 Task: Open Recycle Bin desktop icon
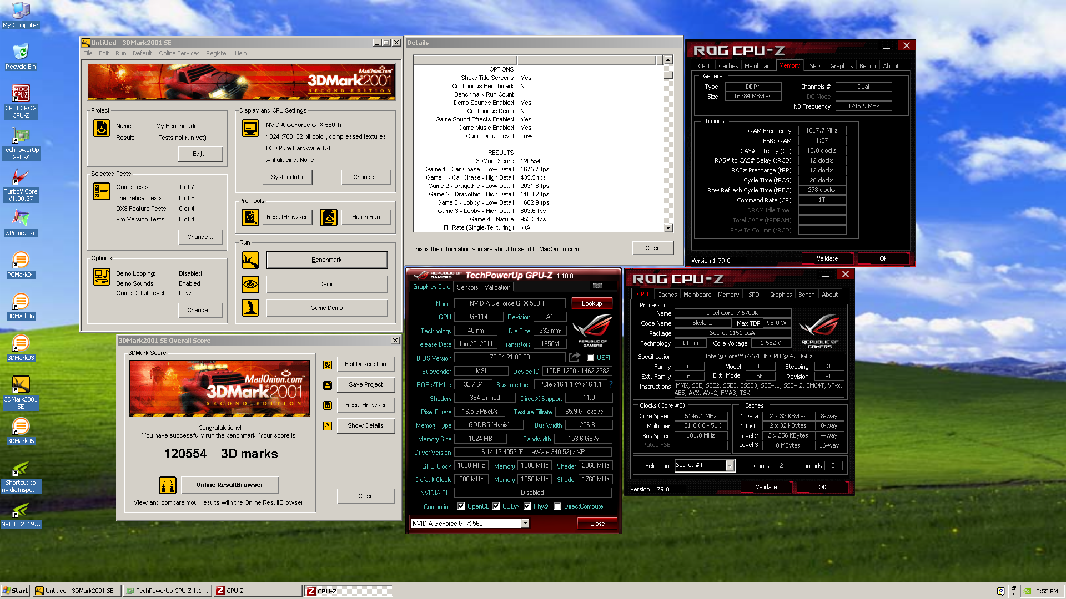pos(21,56)
